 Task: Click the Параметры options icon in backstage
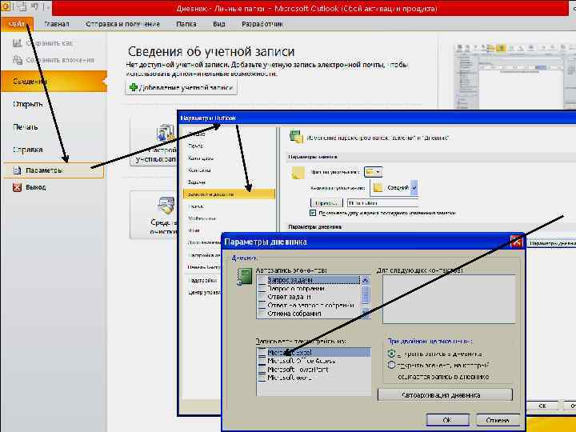pyautogui.click(x=17, y=170)
